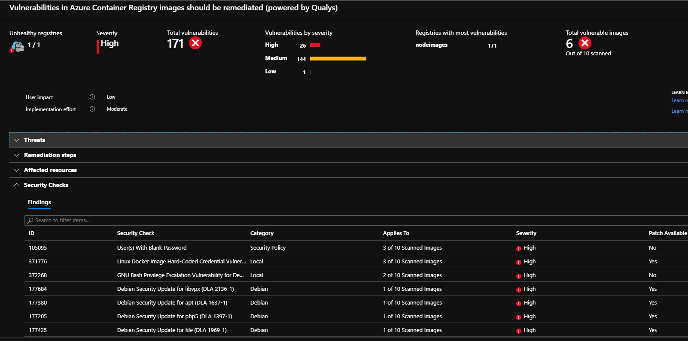Screen dimensions: 688x341
Task: Expand the Threats section
Action: click(x=349, y=140)
